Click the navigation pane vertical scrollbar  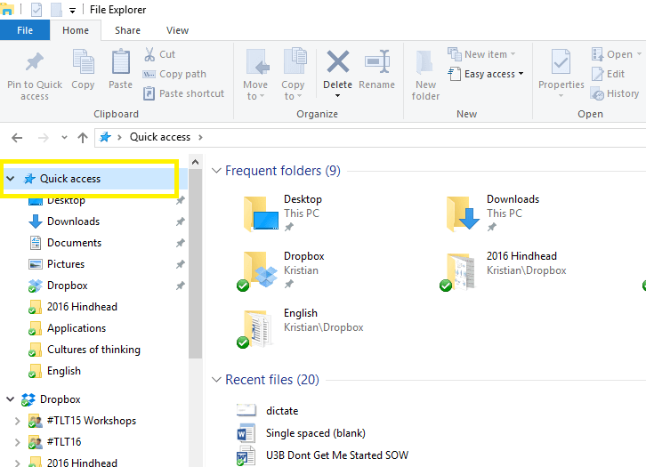[196, 267]
